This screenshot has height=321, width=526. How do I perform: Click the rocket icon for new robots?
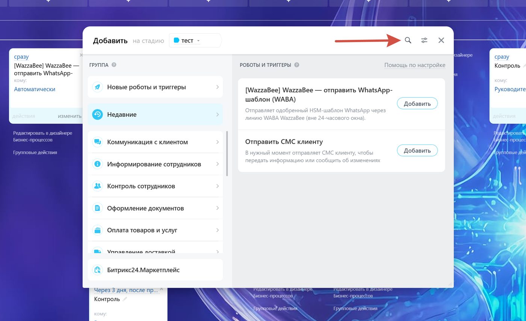pos(97,87)
